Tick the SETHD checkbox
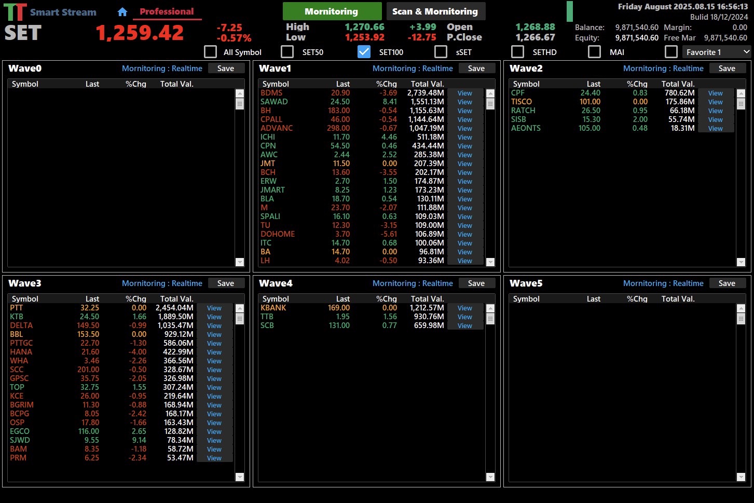 click(517, 52)
